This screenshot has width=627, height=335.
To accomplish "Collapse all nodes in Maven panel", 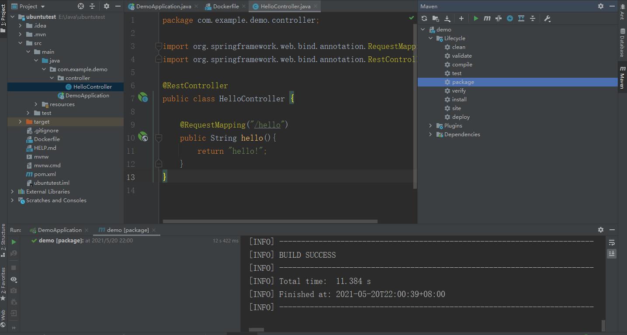I will click(533, 18).
